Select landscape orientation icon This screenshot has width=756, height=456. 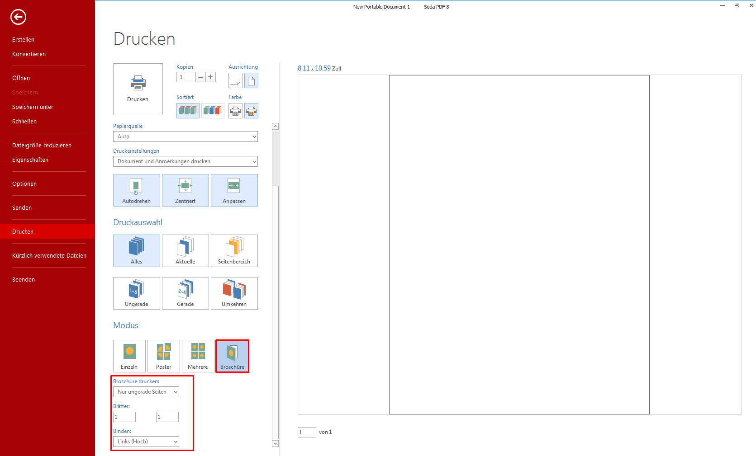(235, 81)
